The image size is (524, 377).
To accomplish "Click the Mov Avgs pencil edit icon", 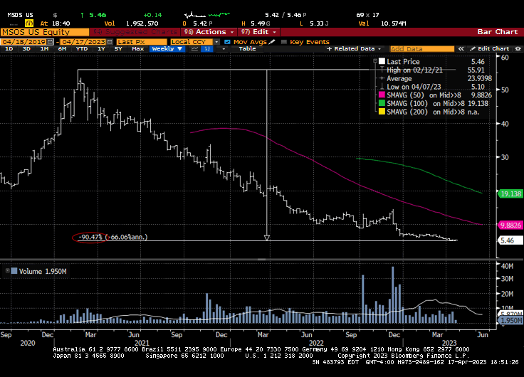I will point(272,42).
